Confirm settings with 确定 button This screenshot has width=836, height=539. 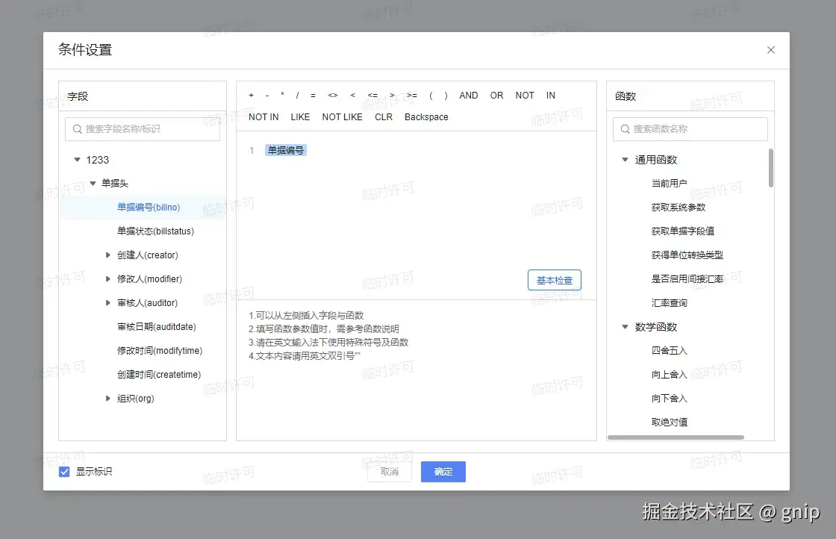(x=443, y=471)
